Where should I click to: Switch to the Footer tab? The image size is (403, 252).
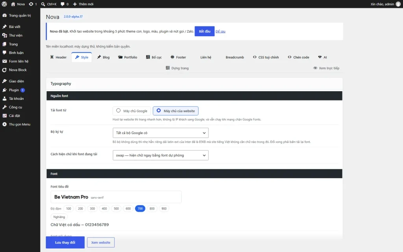(178, 57)
